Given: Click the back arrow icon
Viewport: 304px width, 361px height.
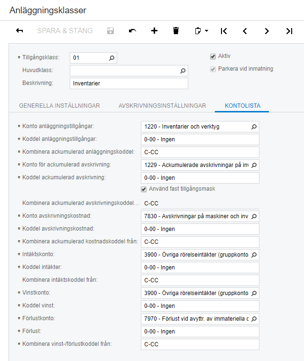Looking at the screenshot, I should tap(19, 31).
